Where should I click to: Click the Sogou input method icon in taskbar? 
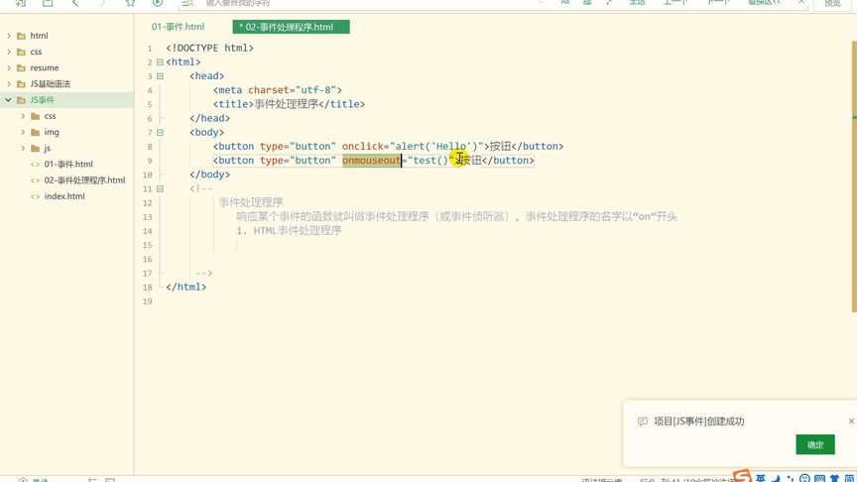[x=741, y=477]
